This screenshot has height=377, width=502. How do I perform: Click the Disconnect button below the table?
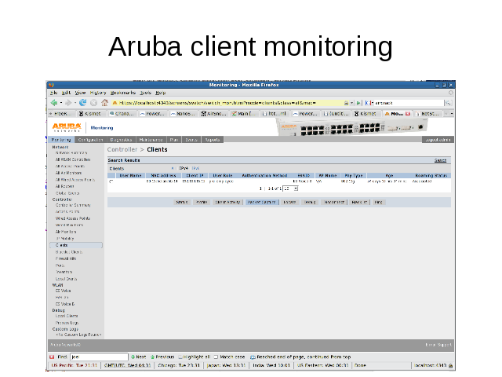(336, 202)
